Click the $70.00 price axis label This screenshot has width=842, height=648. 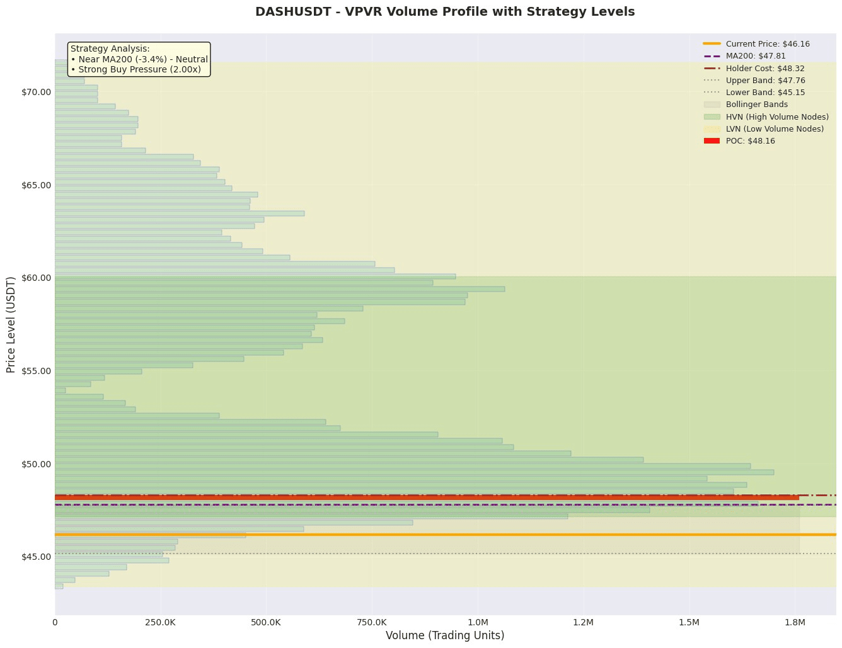point(37,92)
